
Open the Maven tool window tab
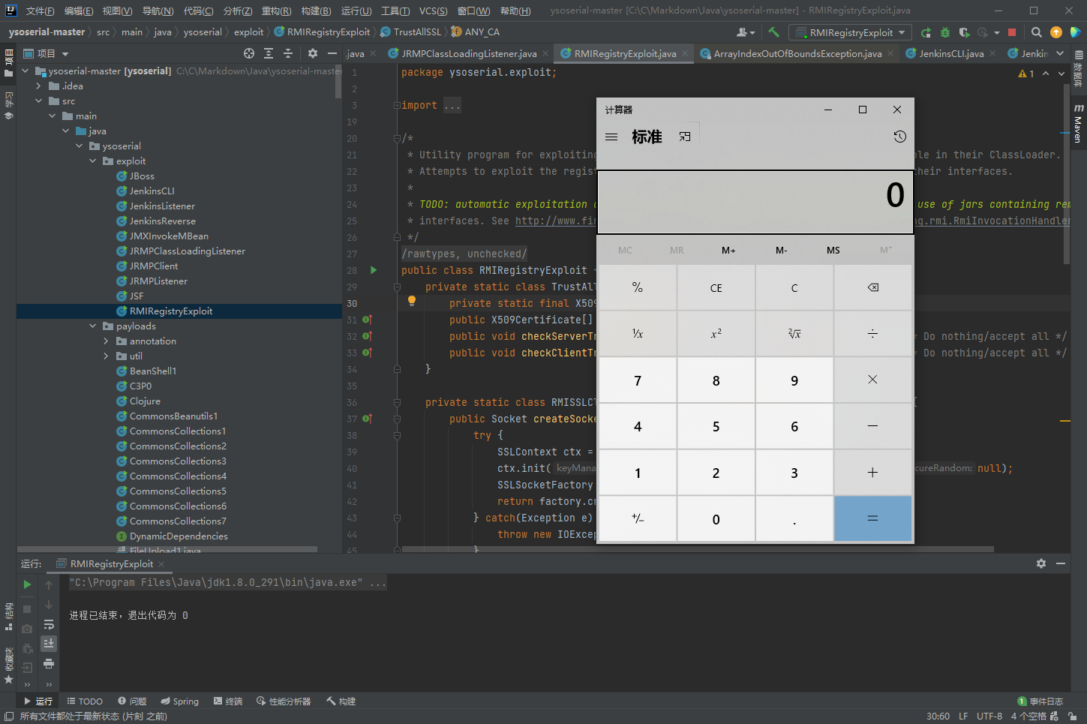click(1078, 124)
